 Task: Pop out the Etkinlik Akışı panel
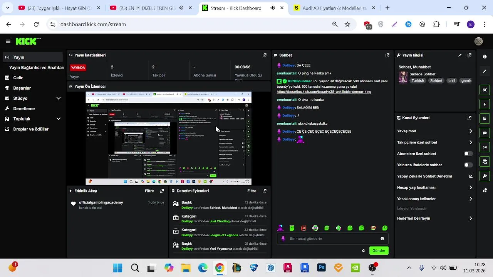162,191
